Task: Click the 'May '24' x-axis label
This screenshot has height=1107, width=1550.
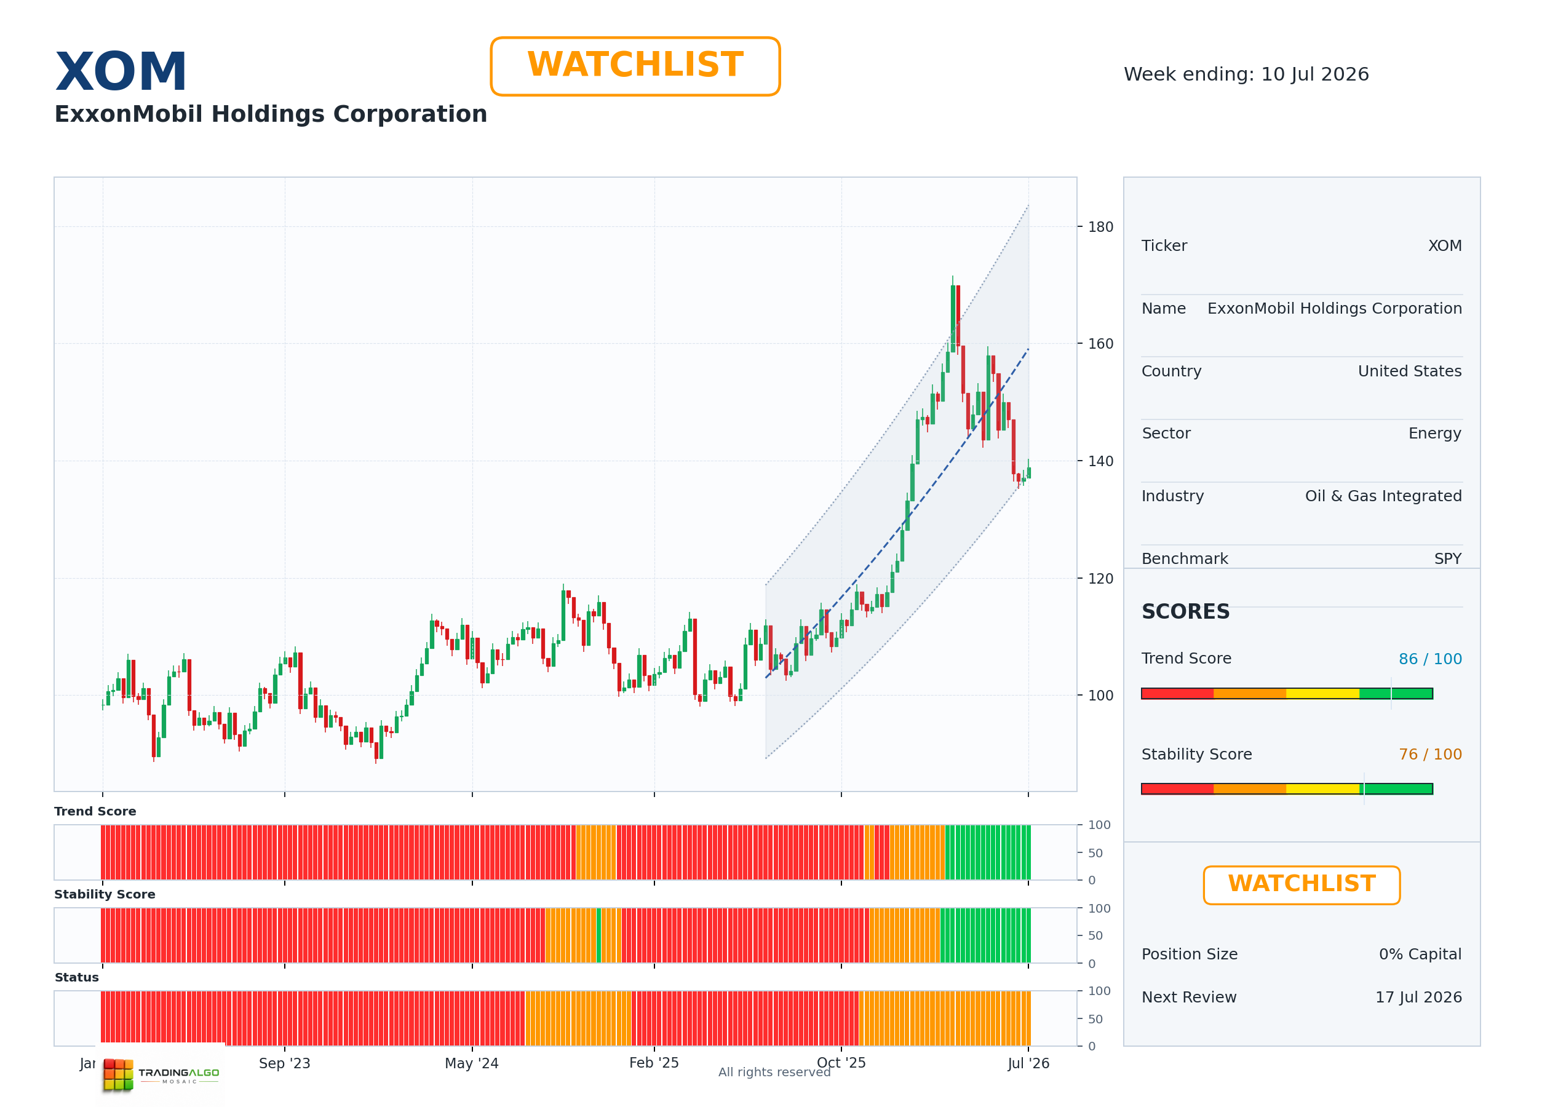Action: tap(472, 1063)
